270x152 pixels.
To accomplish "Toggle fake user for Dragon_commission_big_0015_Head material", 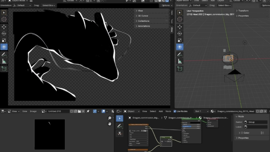I will (x=257, y=111).
